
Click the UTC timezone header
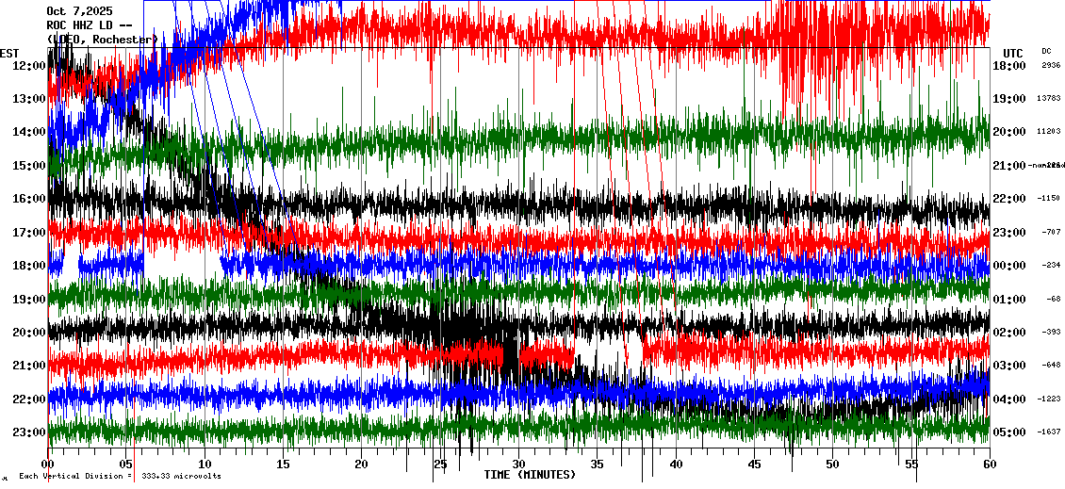tap(1013, 53)
